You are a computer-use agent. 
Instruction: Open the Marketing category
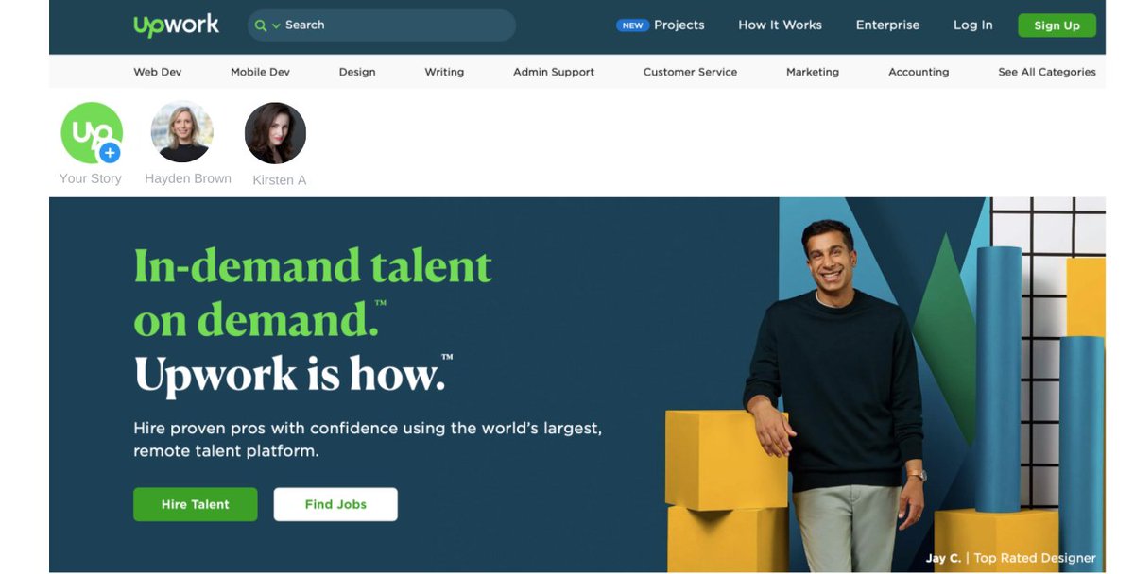[813, 72]
